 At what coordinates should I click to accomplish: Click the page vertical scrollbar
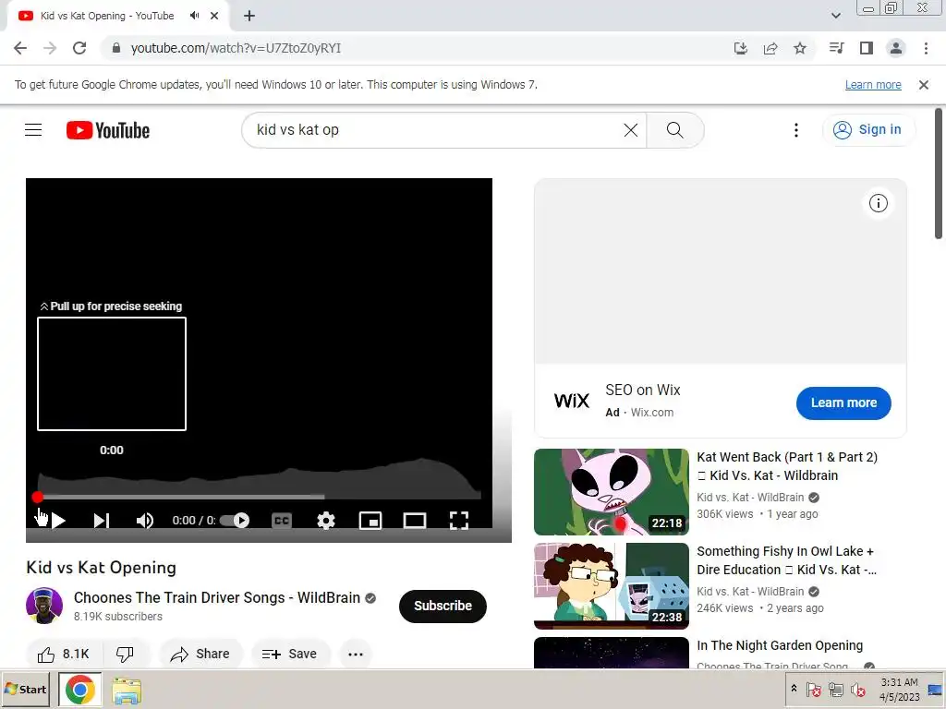pyautogui.click(x=939, y=174)
